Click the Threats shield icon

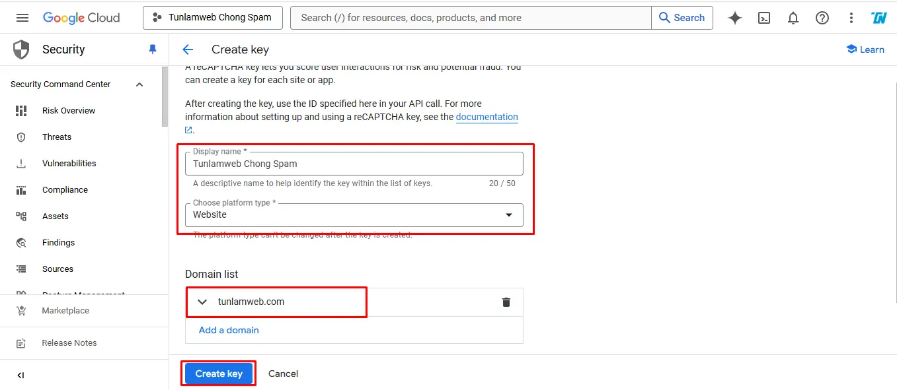(21, 137)
